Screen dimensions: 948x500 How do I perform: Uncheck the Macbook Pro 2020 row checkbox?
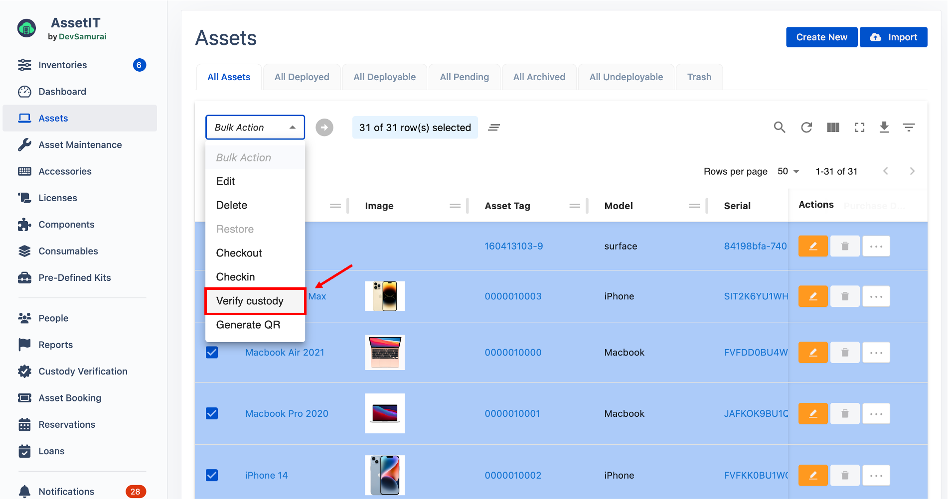[x=212, y=414]
